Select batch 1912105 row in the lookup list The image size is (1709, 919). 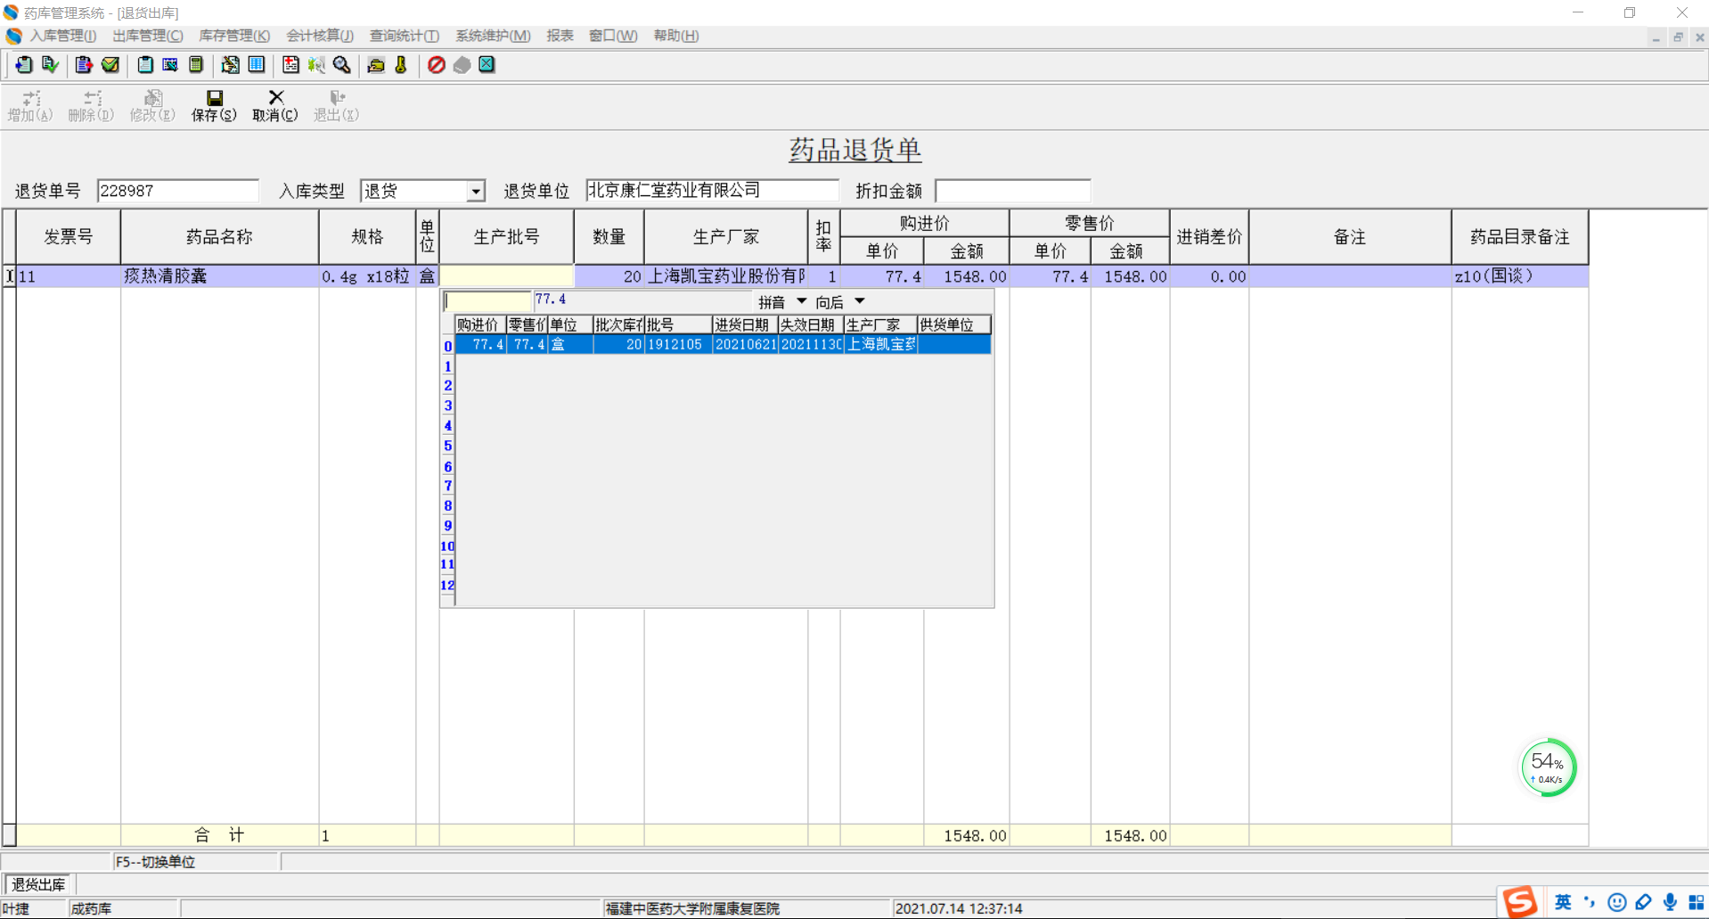[x=723, y=345]
